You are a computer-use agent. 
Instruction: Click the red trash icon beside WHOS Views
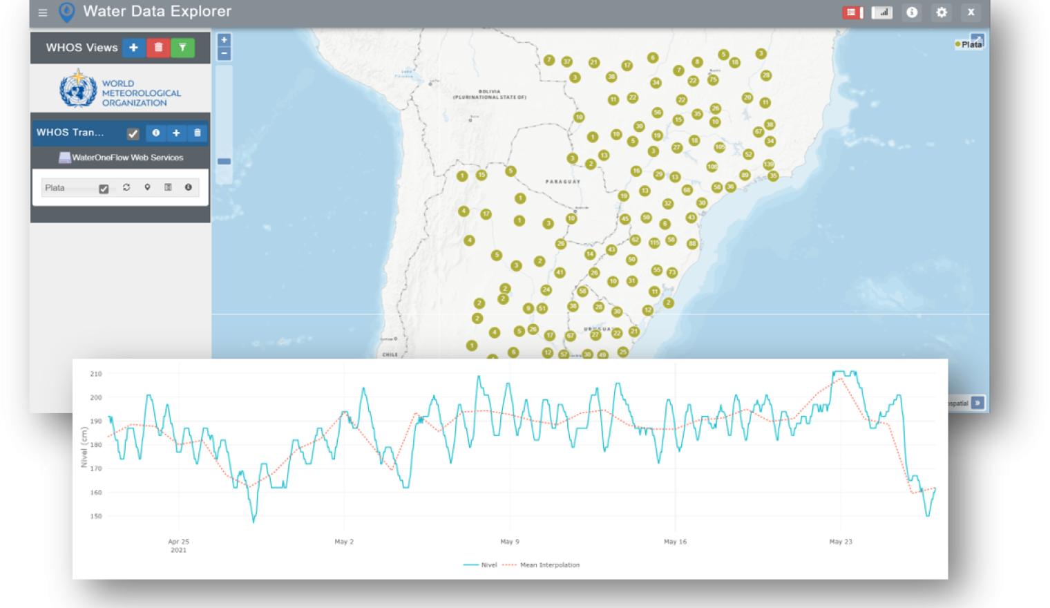(x=158, y=48)
